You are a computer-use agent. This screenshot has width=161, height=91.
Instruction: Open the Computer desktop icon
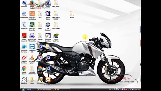coord(24,4)
